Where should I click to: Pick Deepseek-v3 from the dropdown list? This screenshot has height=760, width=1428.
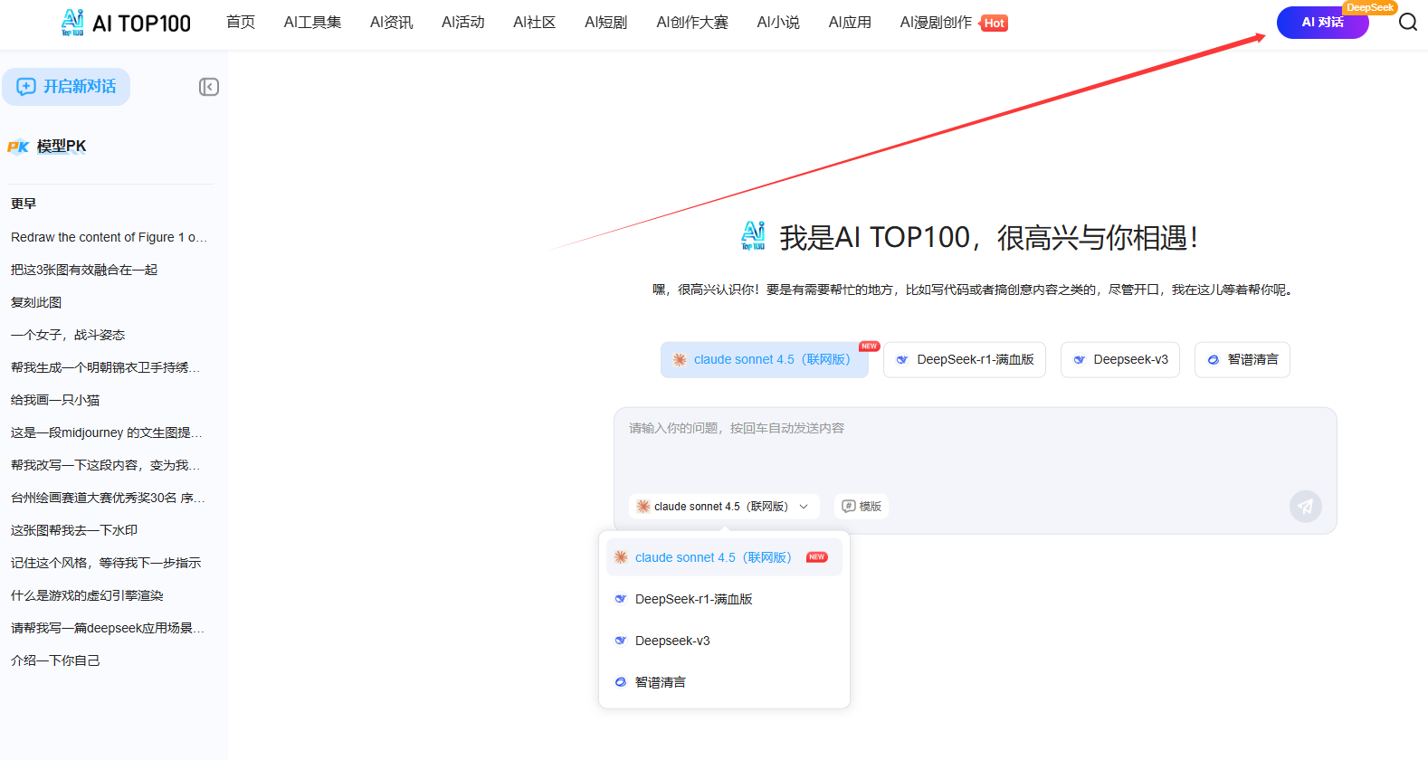click(x=672, y=641)
